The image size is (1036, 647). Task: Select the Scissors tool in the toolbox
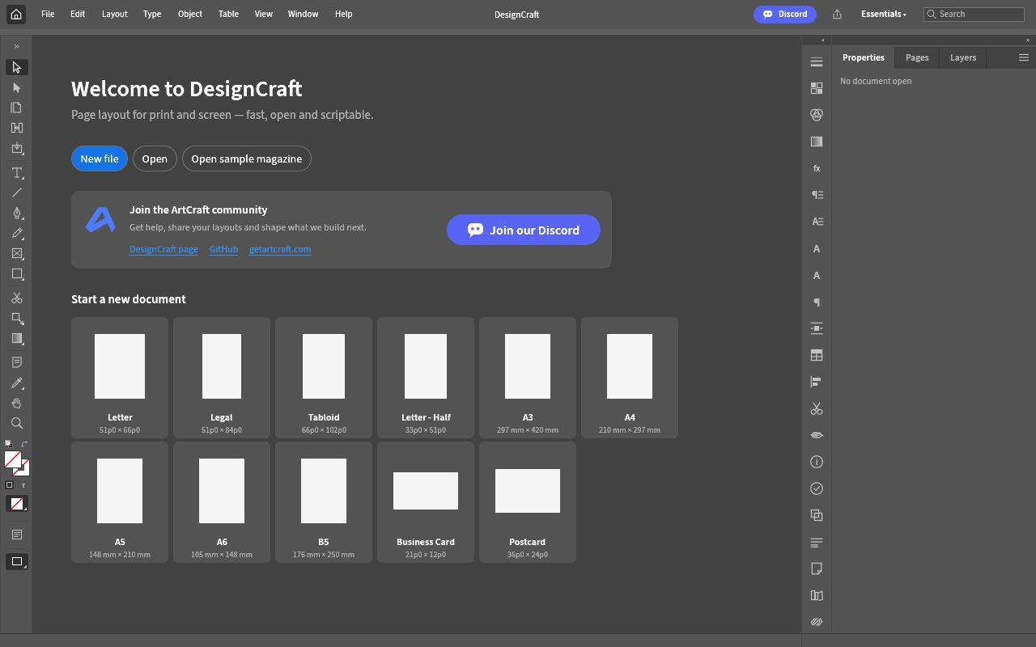pyautogui.click(x=16, y=298)
